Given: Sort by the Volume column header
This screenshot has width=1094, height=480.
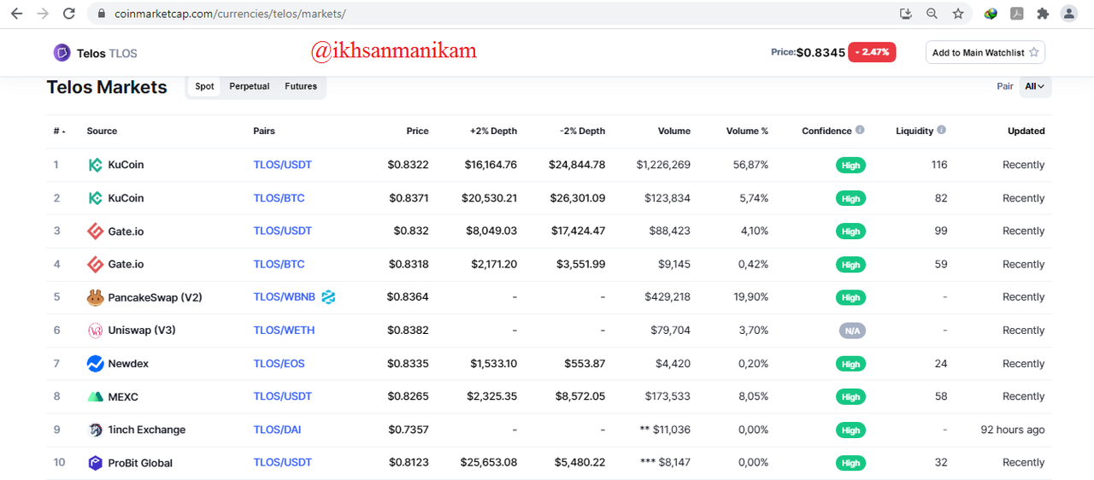Looking at the screenshot, I should click(x=674, y=131).
